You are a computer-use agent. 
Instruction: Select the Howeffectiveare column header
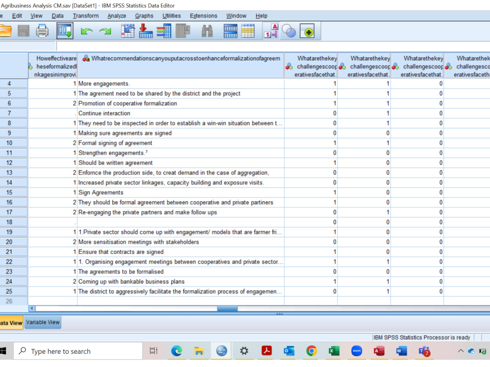pos(52,66)
